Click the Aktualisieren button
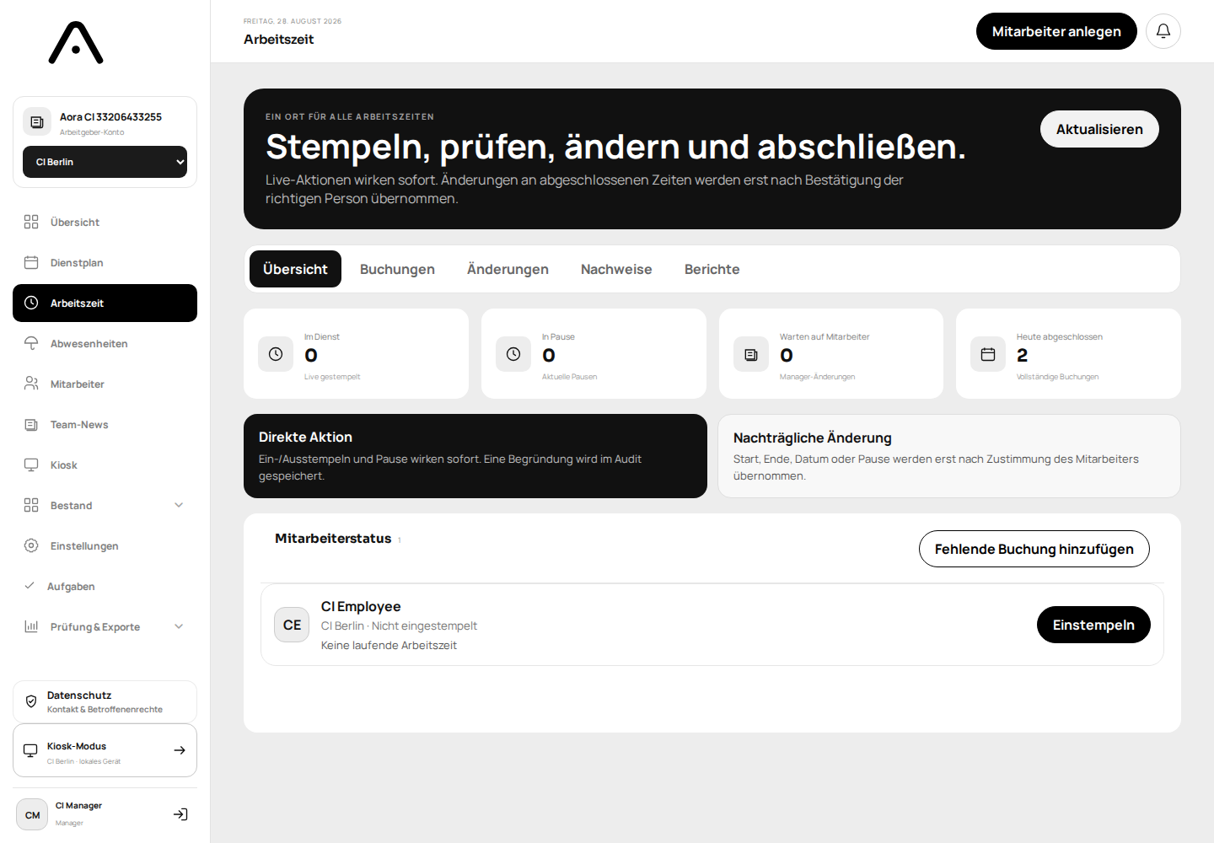Screen dimensions: 1214x843 [1099, 129]
